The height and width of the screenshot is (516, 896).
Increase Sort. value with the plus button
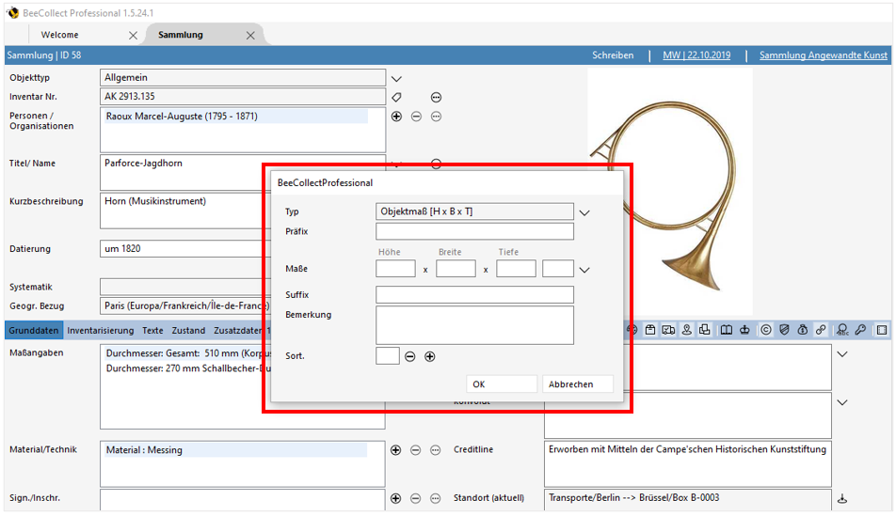click(430, 356)
